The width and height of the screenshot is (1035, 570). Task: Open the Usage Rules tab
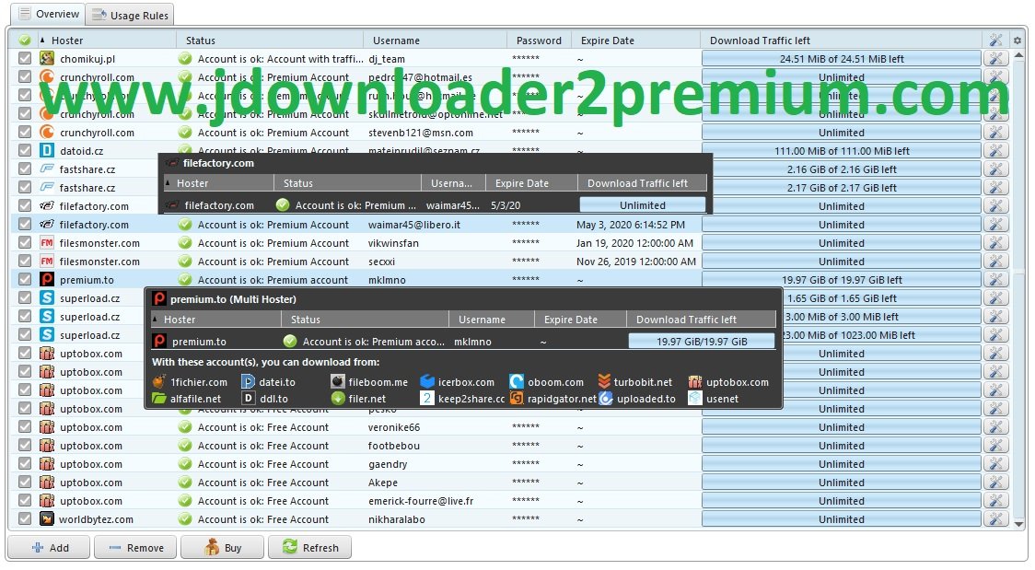[130, 15]
